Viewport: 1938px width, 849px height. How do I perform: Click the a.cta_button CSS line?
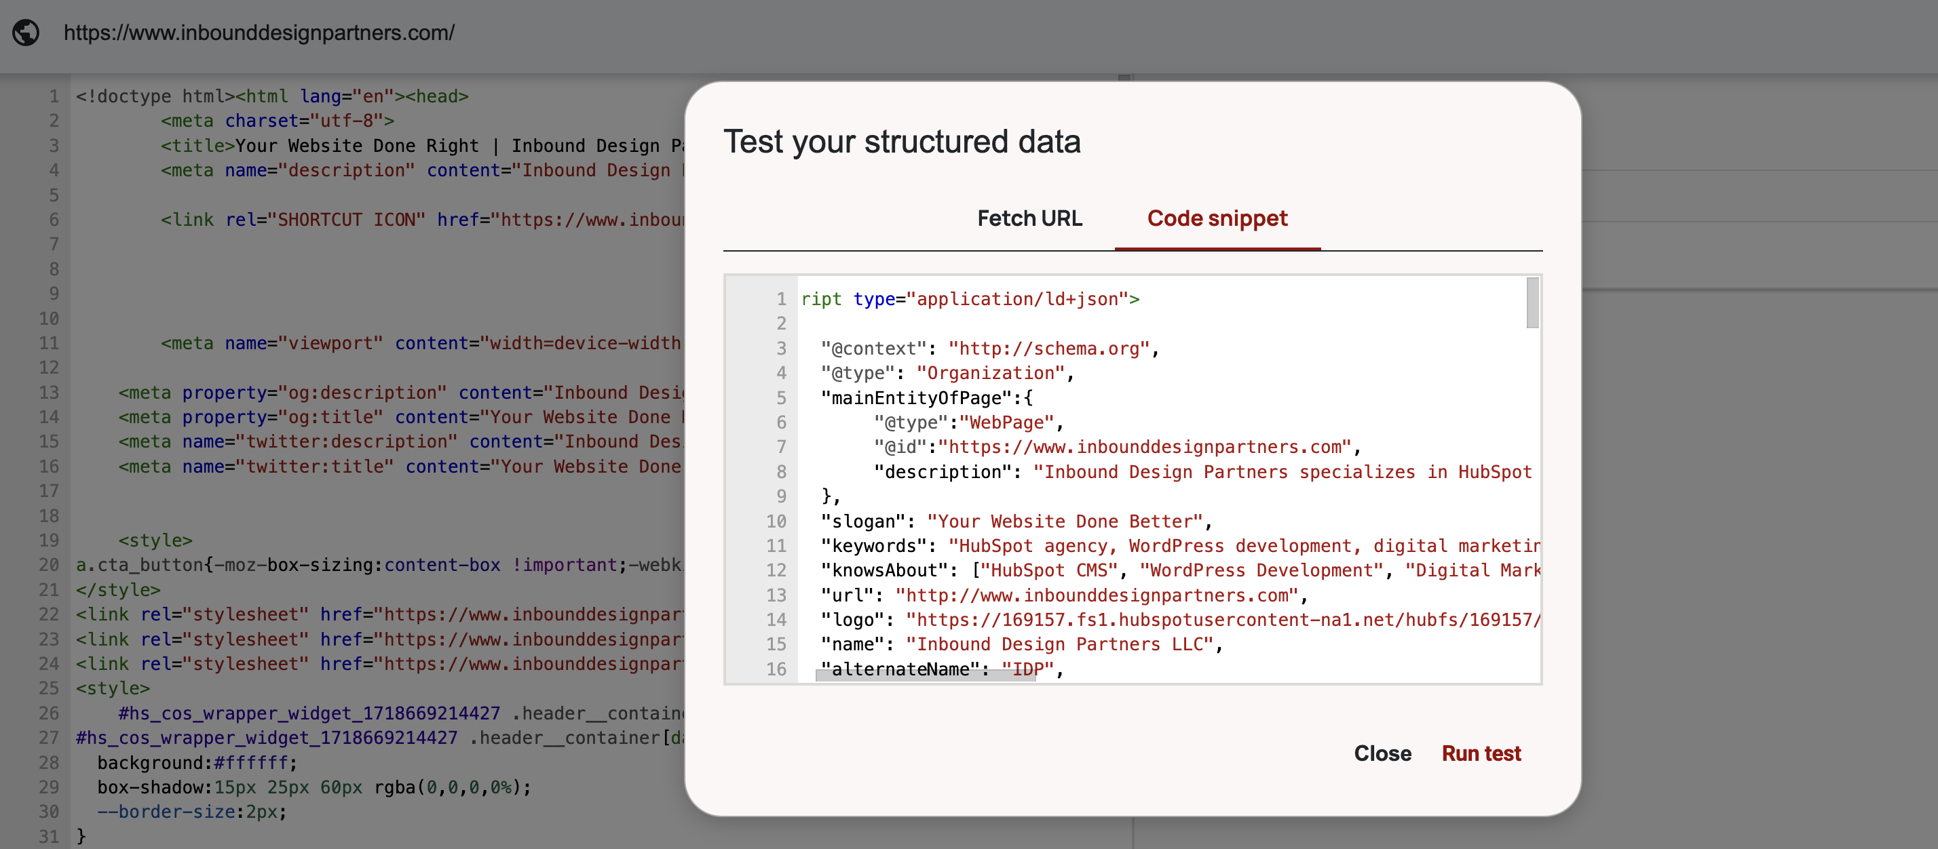pos(379,565)
